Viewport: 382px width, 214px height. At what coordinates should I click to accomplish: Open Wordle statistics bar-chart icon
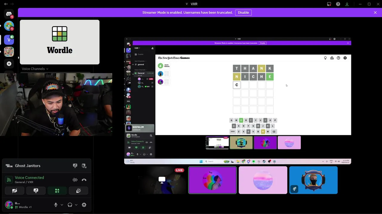pos(332,58)
